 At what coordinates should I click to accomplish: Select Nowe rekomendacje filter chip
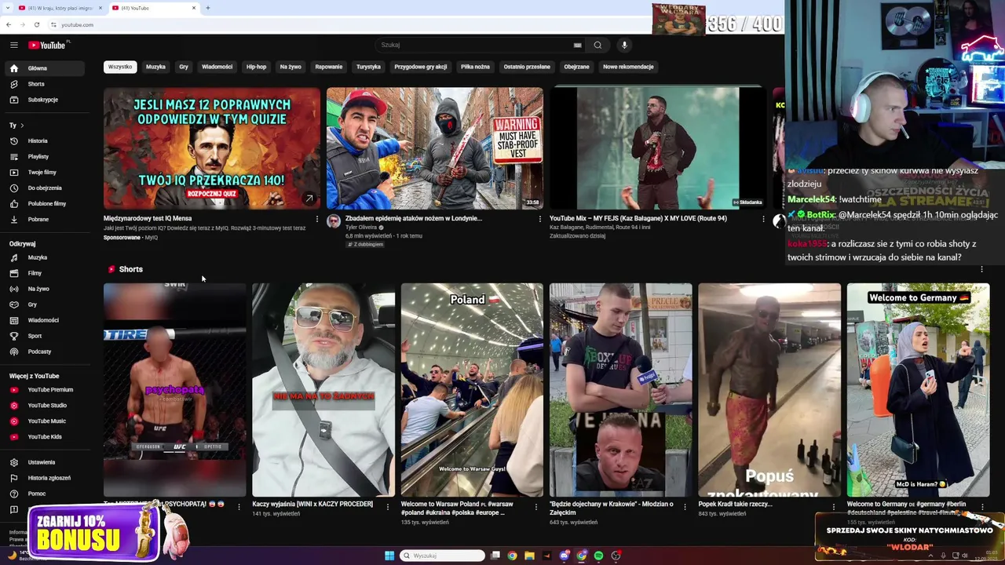[628, 67]
